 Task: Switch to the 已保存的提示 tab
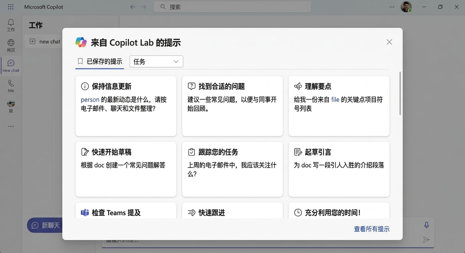pyautogui.click(x=100, y=62)
